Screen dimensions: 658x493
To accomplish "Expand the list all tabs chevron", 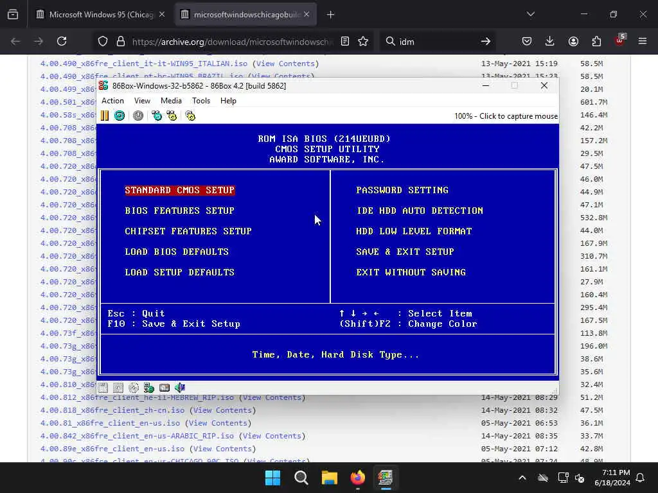I will pos(531,15).
